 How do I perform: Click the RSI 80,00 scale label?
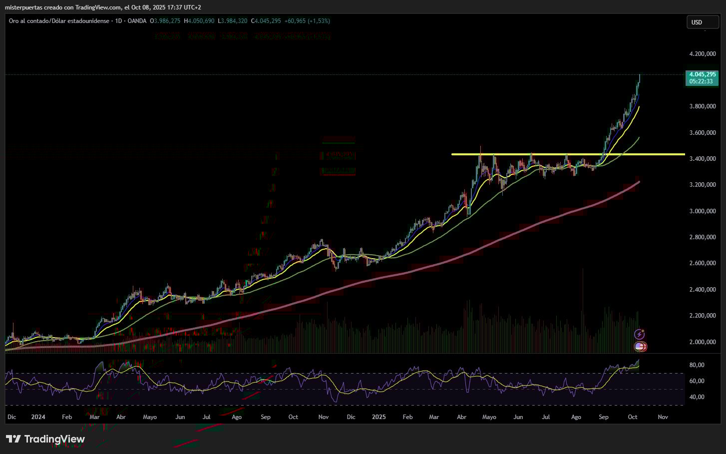697,365
